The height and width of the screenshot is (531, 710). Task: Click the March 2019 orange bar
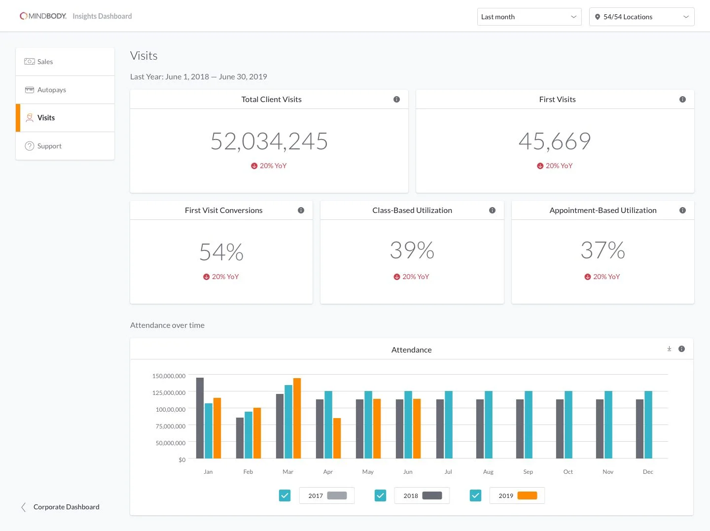297,418
